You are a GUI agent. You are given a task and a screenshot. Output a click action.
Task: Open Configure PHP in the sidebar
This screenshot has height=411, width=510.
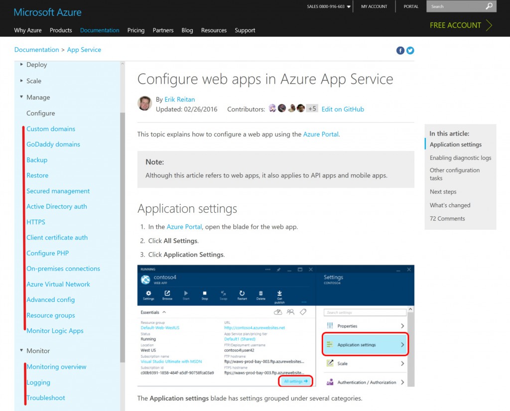47,253
